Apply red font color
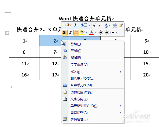Screen dimensions: 159x127 (91, 33)
